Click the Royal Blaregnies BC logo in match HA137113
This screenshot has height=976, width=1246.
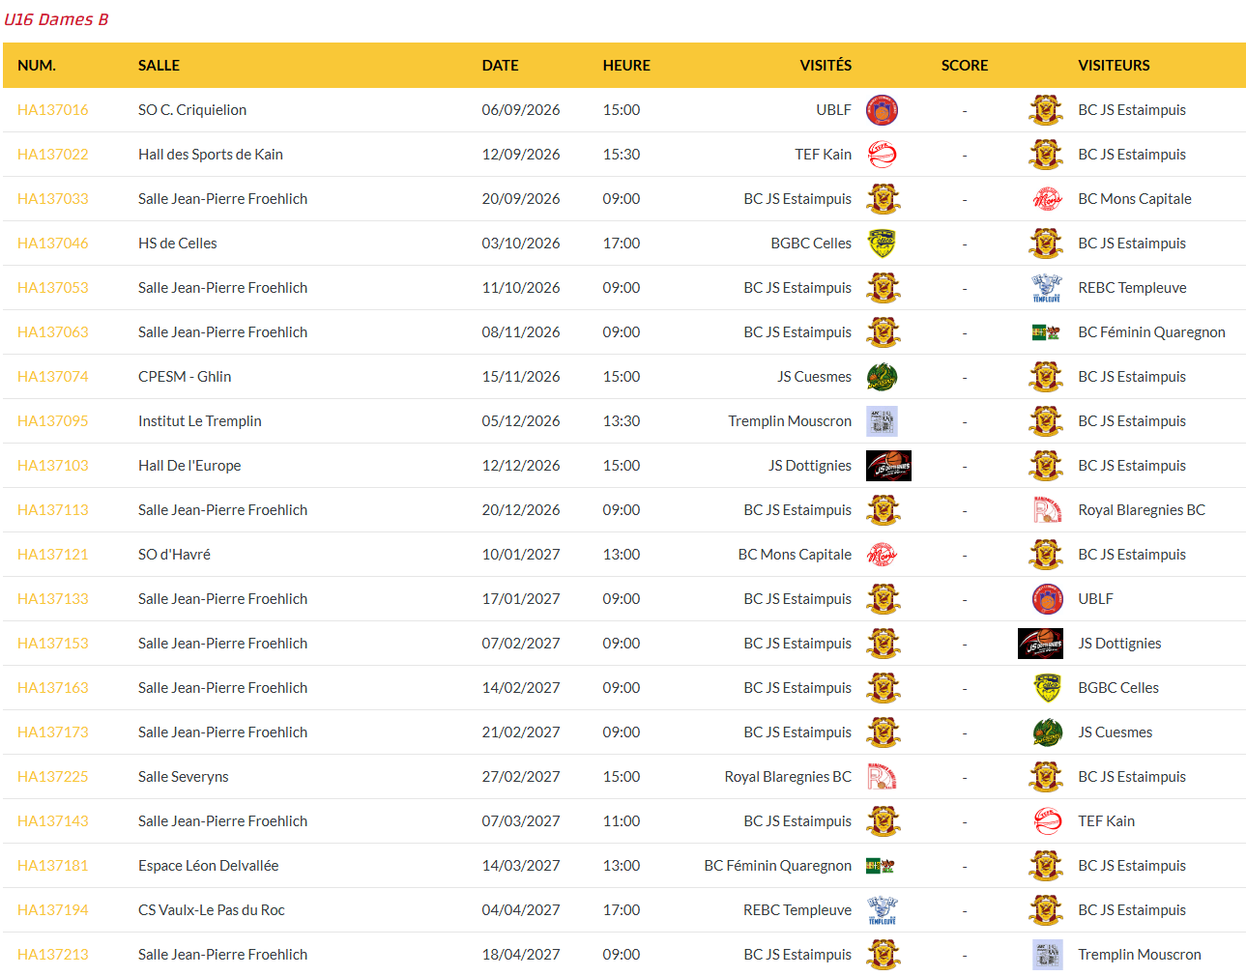1047,510
